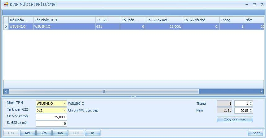Click the Cp 622 sx mới column header
This screenshot has height=138, width=266.
(x=163, y=20)
